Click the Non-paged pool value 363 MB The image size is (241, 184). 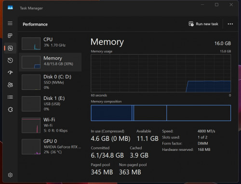pos(130,172)
